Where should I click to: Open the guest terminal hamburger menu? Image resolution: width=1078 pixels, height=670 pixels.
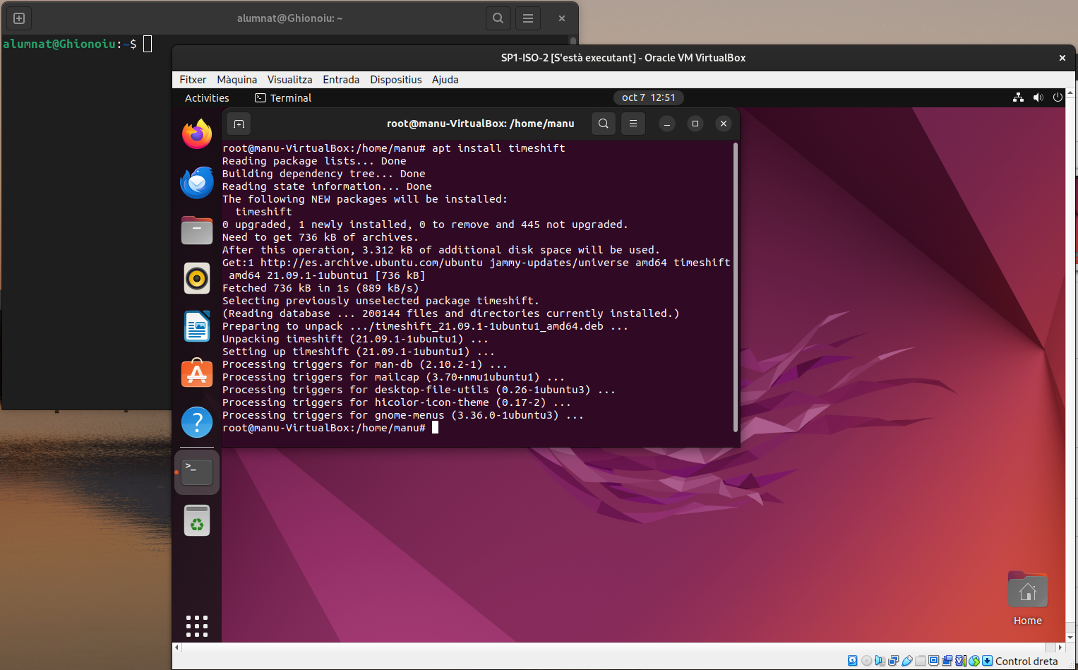click(x=633, y=124)
